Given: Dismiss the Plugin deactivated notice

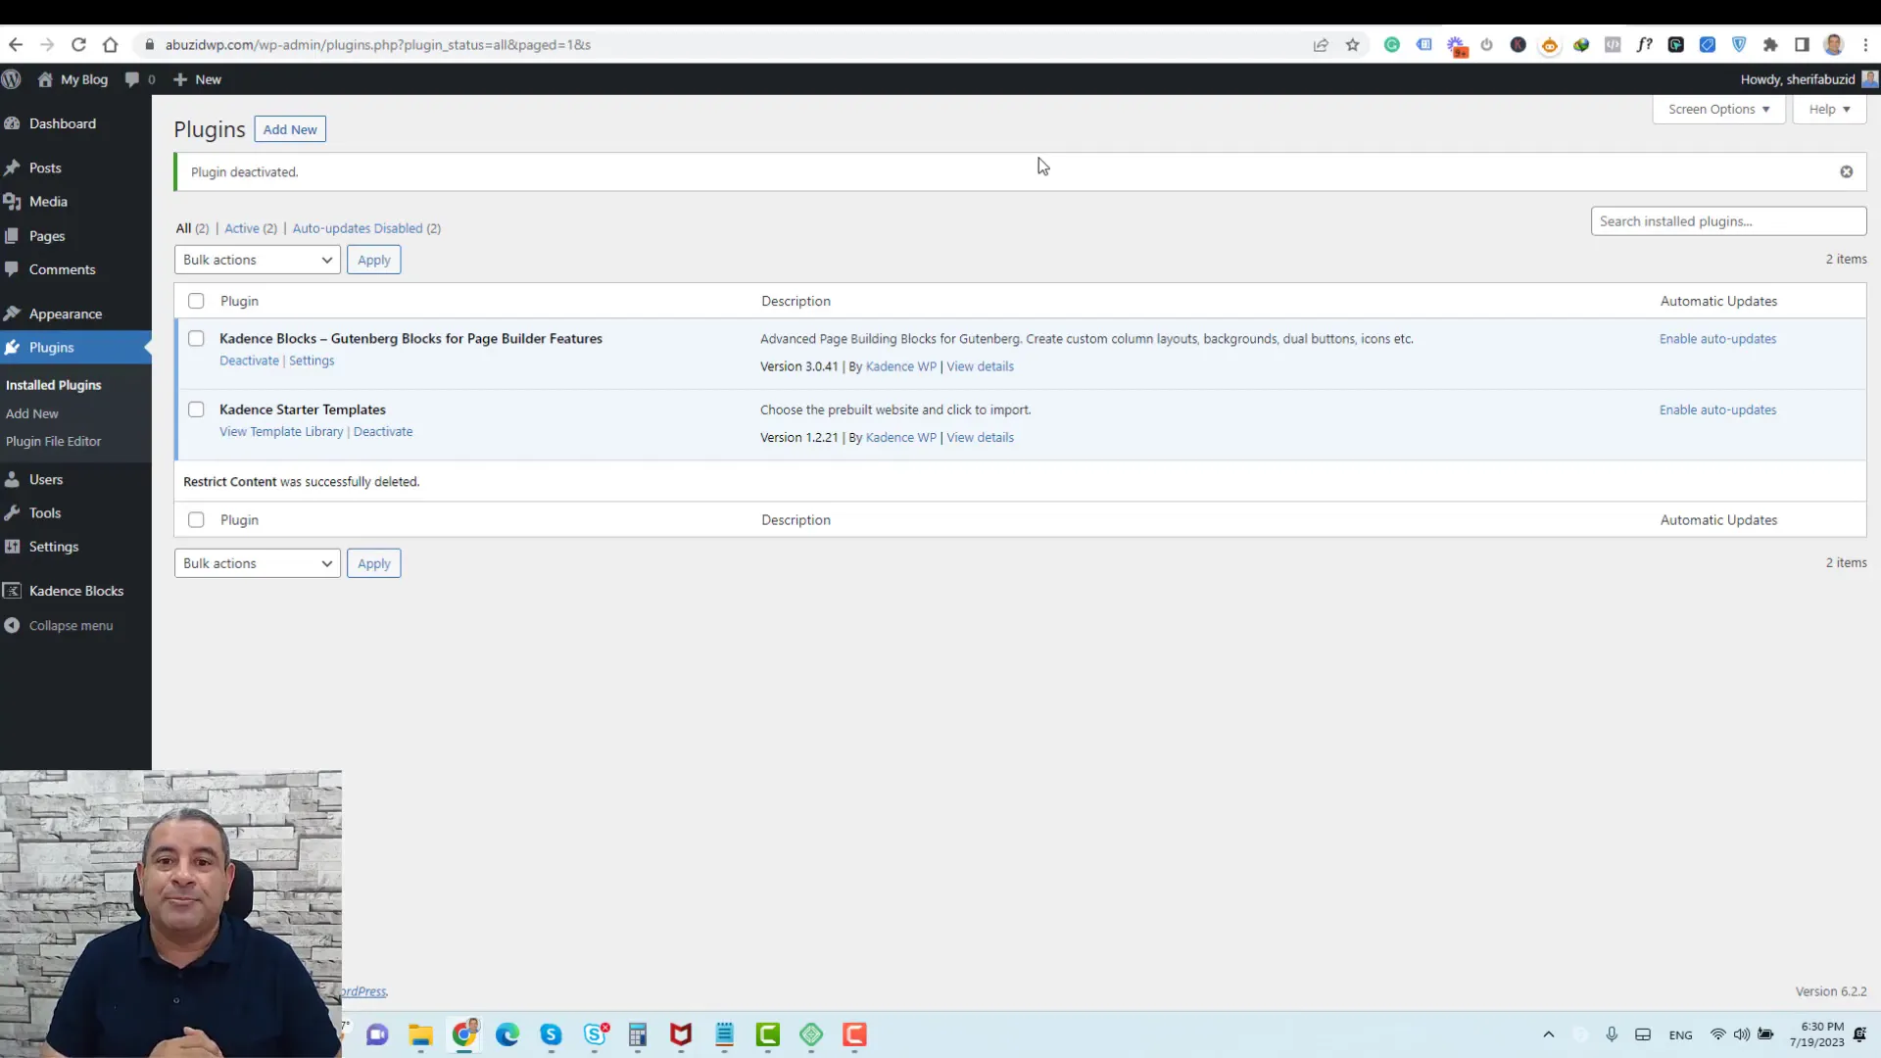Looking at the screenshot, I should tap(1847, 172).
